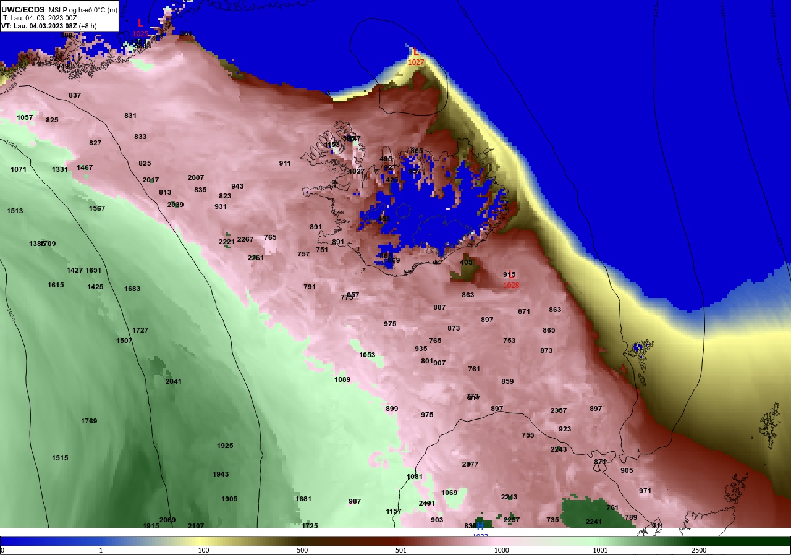This screenshot has height=555, width=791.
Task: Click the 1081 height value
Action: pos(415,477)
